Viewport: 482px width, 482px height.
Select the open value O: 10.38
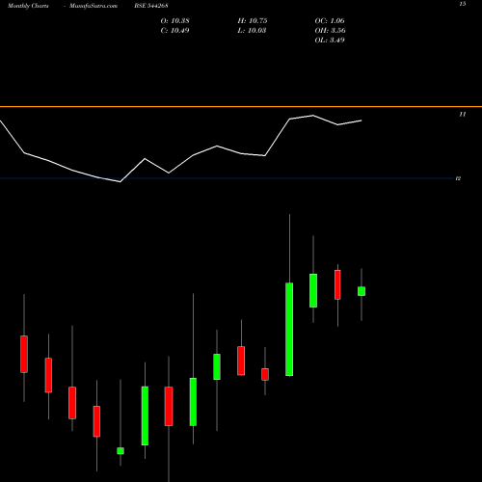[x=174, y=21]
